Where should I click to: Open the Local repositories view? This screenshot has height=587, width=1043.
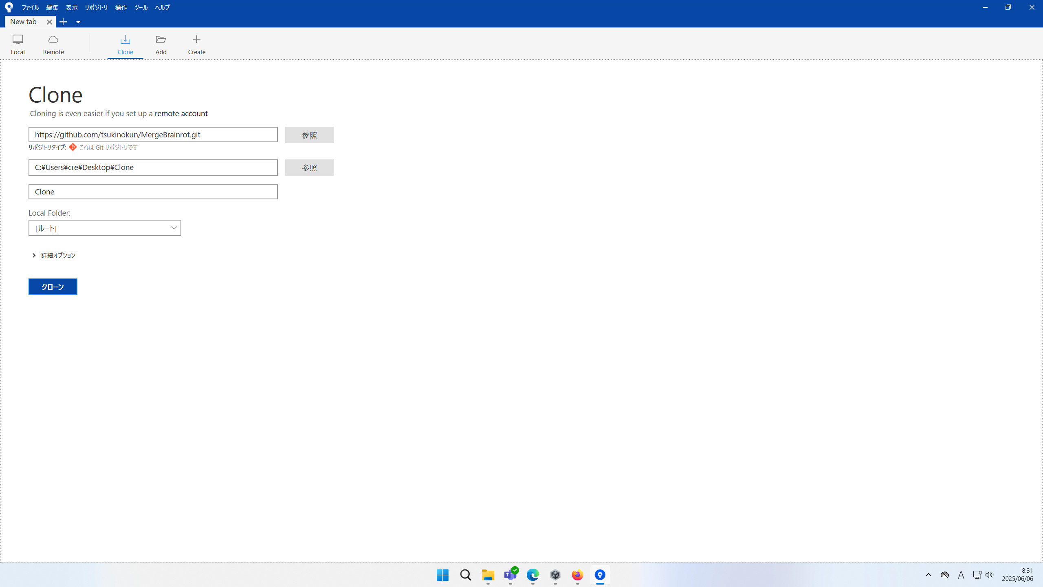[18, 44]
